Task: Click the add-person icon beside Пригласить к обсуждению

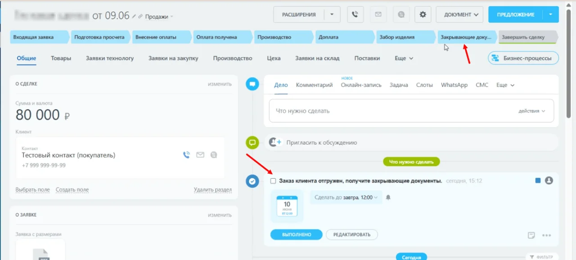Action: pos(275,142)
